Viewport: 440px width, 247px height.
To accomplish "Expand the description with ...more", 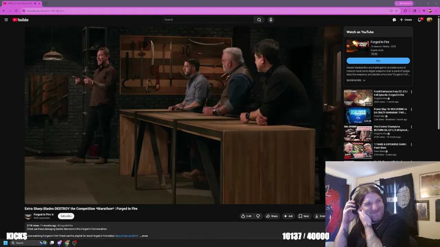I will coord(144,236).
